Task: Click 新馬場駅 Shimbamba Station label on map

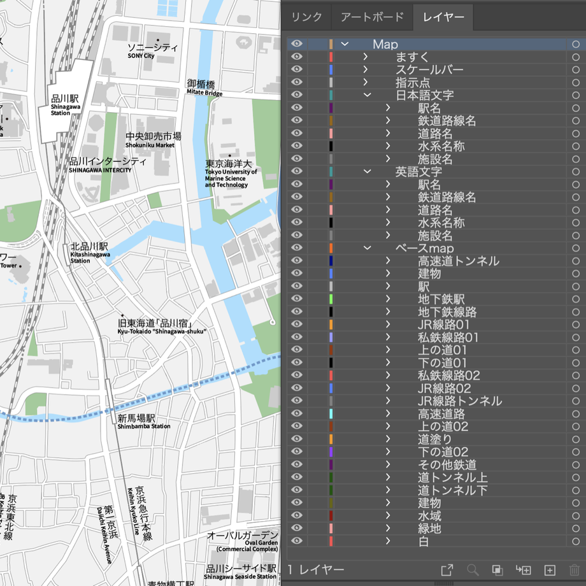Action: (x=143, y=422)
